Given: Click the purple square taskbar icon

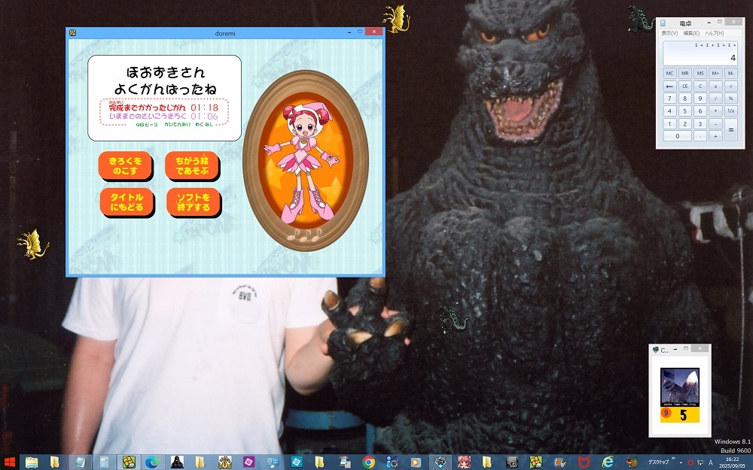Looking at the screenshot, I should pos(248,462).
